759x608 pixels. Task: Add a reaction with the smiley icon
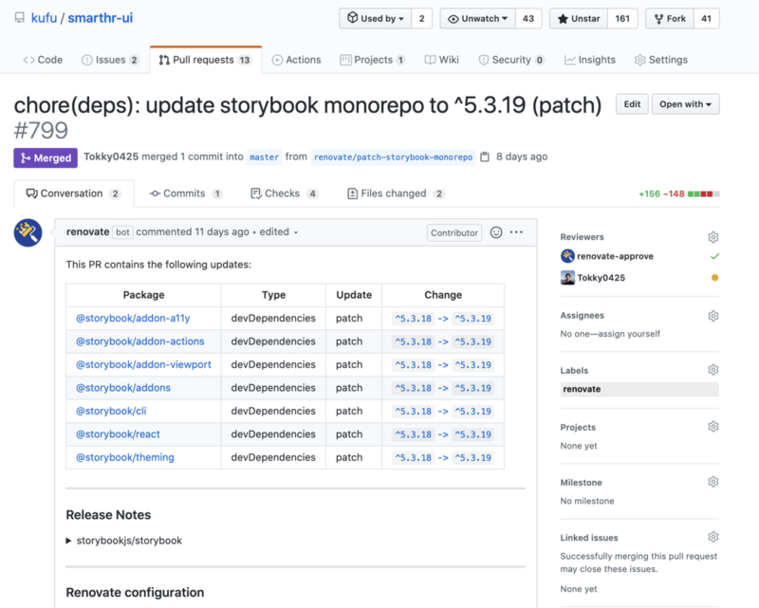(496, 232)
